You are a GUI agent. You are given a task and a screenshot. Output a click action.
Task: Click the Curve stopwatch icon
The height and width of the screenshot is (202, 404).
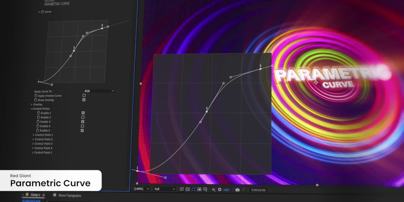point(42,12)
